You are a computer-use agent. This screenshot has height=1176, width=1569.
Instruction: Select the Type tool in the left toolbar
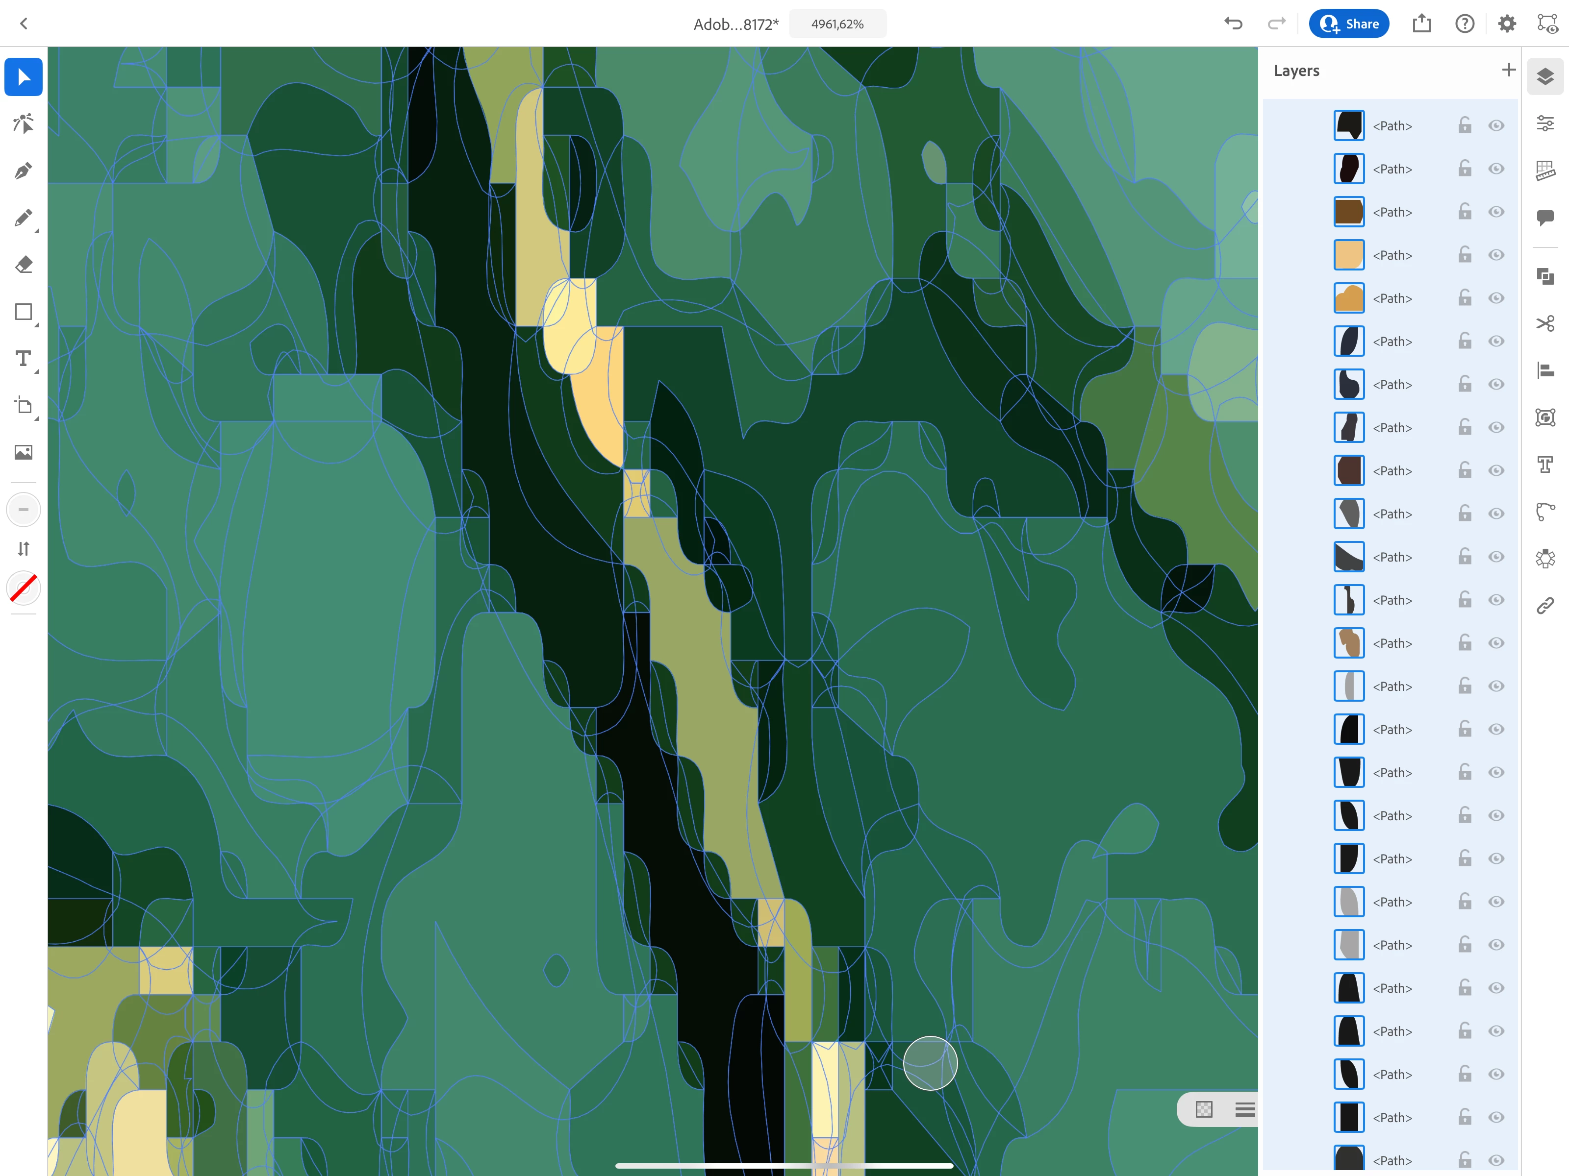pos(24,359)
